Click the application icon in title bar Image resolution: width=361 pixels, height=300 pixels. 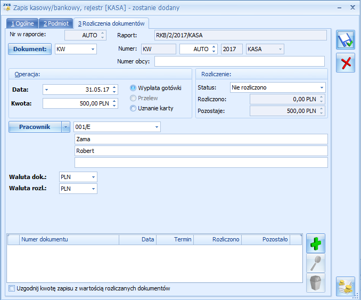click(x=7, y=7)
